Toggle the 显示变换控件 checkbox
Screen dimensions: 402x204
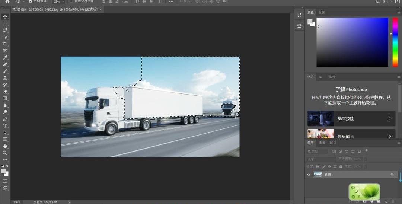point(71,1)
